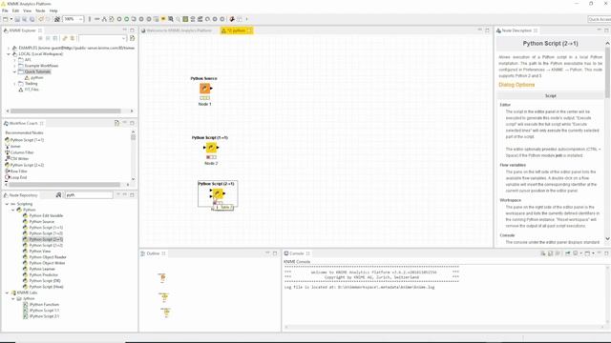
Task: Select Python Source in Node Repository
Action: (x=41, y=222)
